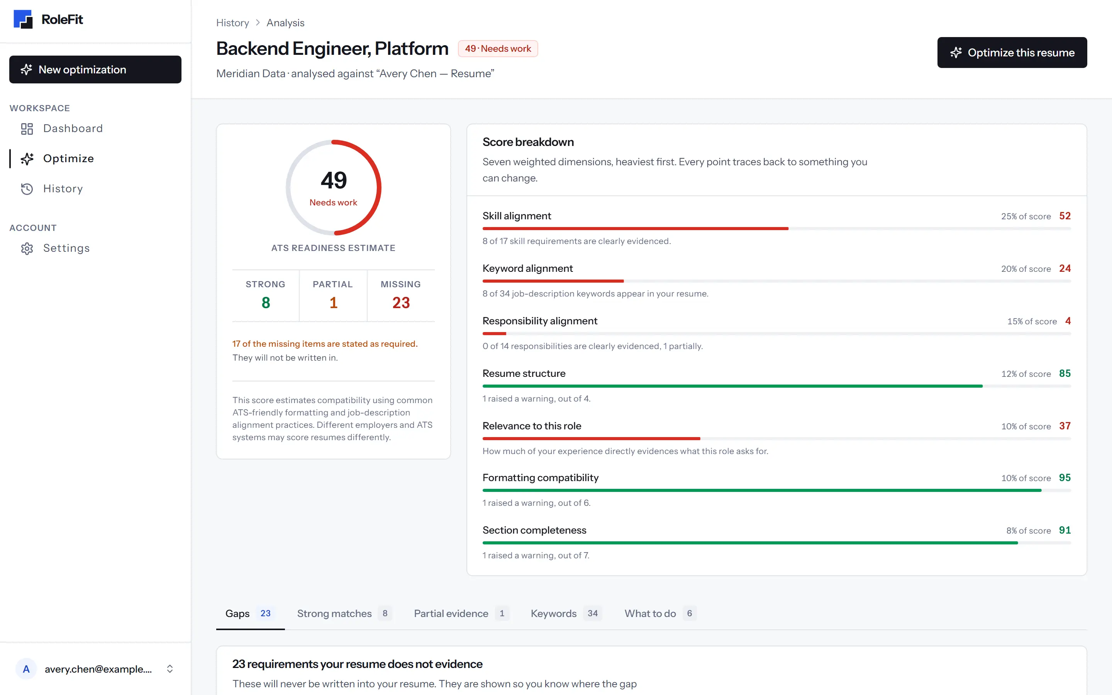The width and height of the screenshot is (1112, 695).
Task: Click the 49 · Needs work badge
Action: click(498, 49)
